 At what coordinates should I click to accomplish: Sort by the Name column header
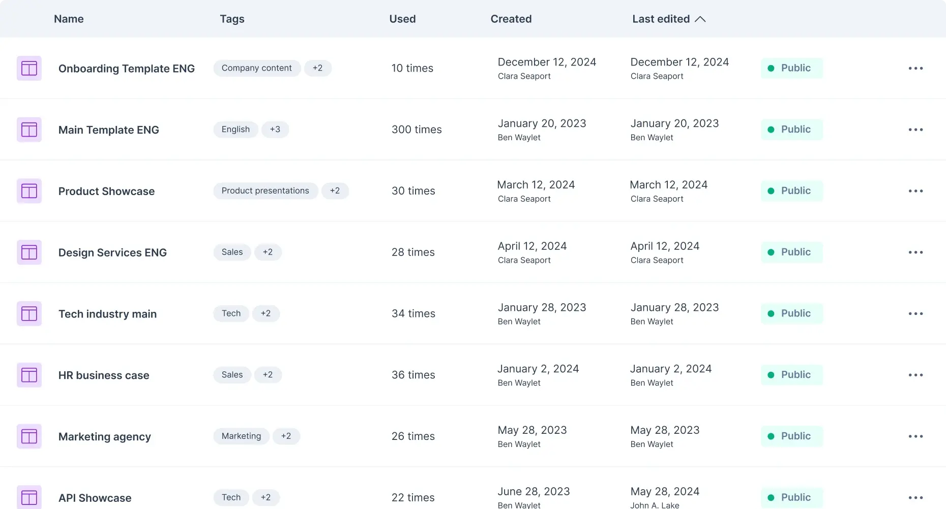pos(69,19)
